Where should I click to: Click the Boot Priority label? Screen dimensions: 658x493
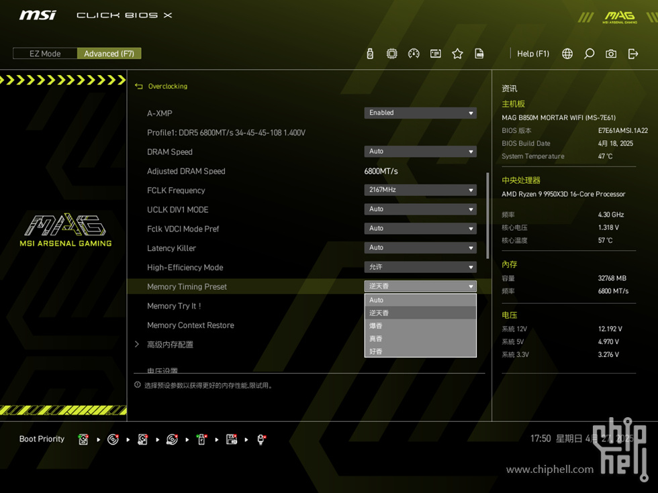click(x=42, y=439)
